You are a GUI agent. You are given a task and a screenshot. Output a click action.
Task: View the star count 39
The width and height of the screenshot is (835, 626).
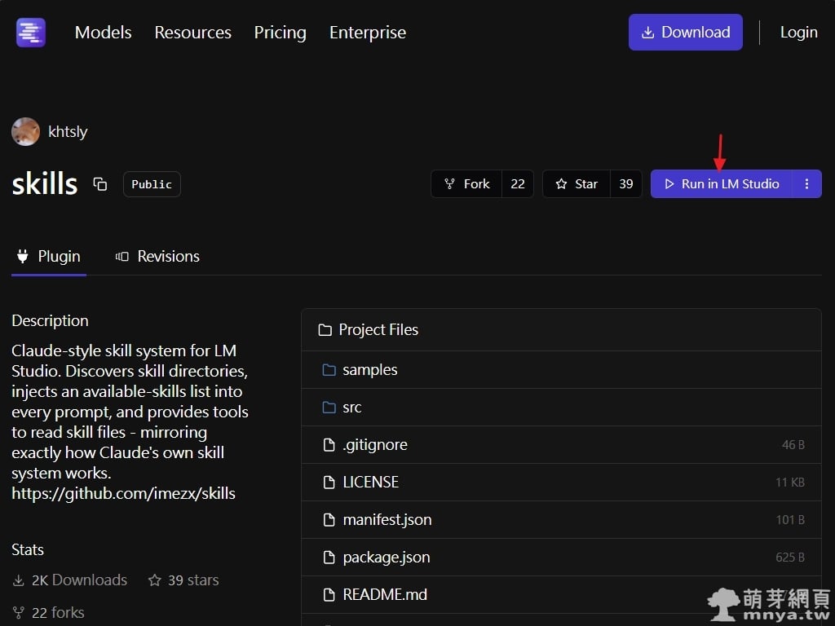coord(625,184)
